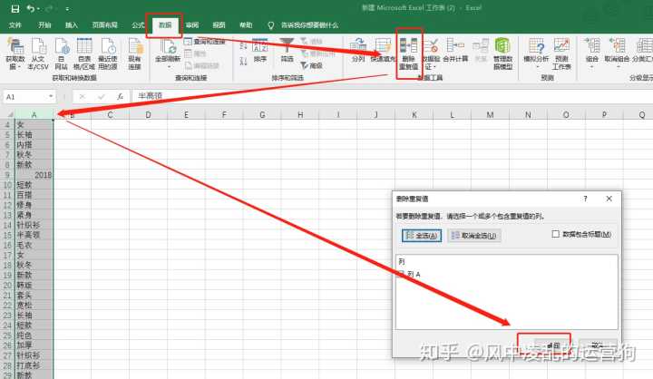The image size is (653, 379).
Task: Click the Forecast Sheet (预测工作表) icon
Action: pos(561,53)
